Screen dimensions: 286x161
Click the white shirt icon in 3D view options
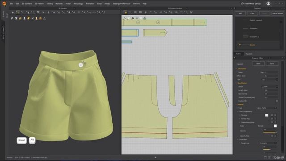coord(16,18)
